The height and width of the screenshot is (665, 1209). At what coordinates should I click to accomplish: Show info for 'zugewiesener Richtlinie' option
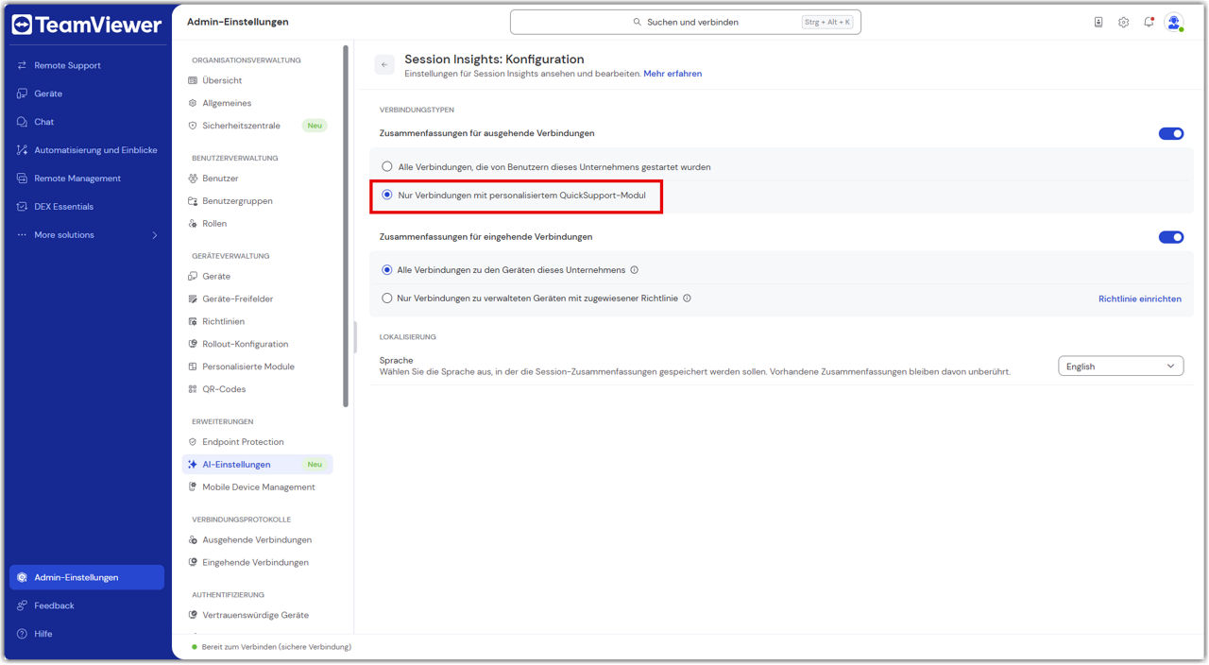tap(687, 298)
